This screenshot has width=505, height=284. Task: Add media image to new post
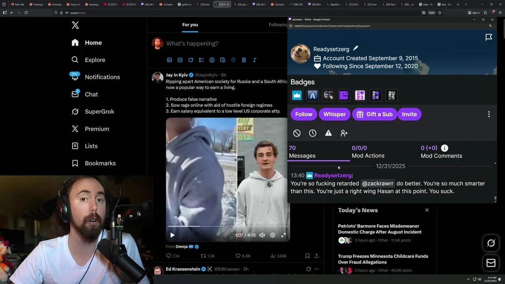click(x=169, y=60)
